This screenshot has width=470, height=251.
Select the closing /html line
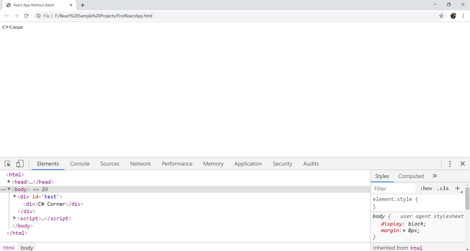click(17, 233)
